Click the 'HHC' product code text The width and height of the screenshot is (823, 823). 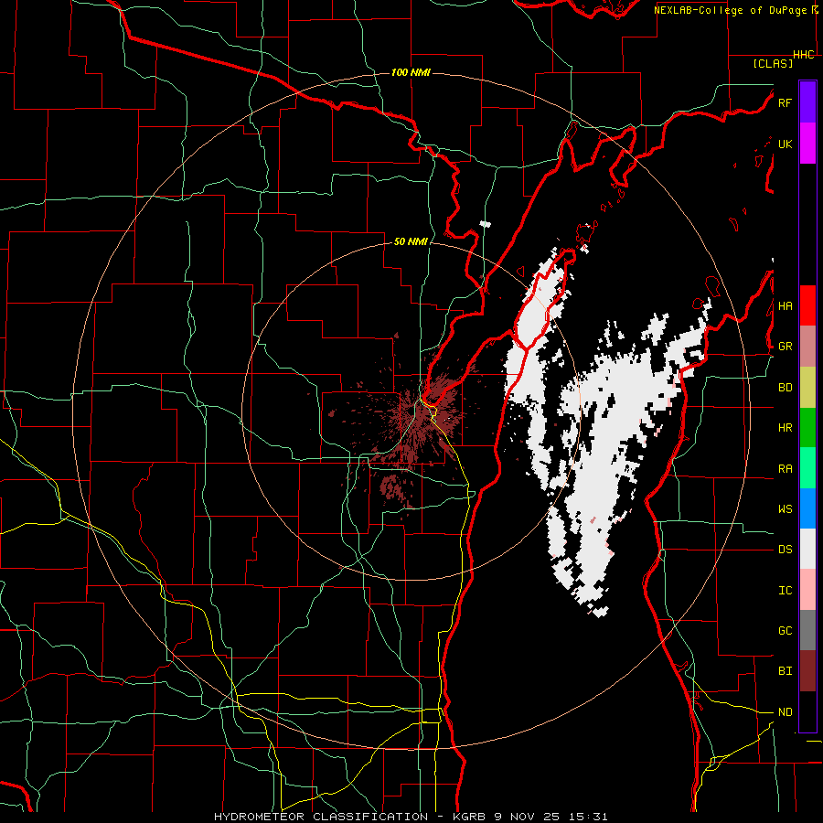(804, 55)
